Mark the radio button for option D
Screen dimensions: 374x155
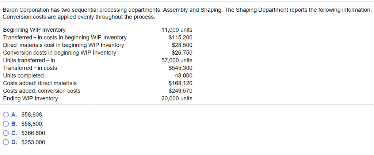5,142
